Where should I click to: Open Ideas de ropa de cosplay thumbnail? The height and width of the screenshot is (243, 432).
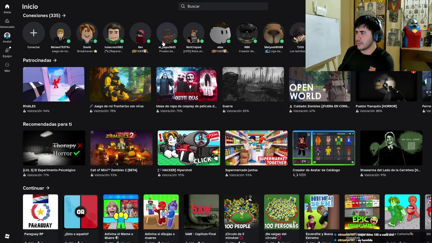(x=187, y=84)
